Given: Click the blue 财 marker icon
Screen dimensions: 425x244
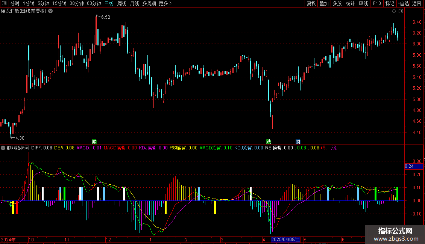Looking at the screenshot, I should pos(298,142).
